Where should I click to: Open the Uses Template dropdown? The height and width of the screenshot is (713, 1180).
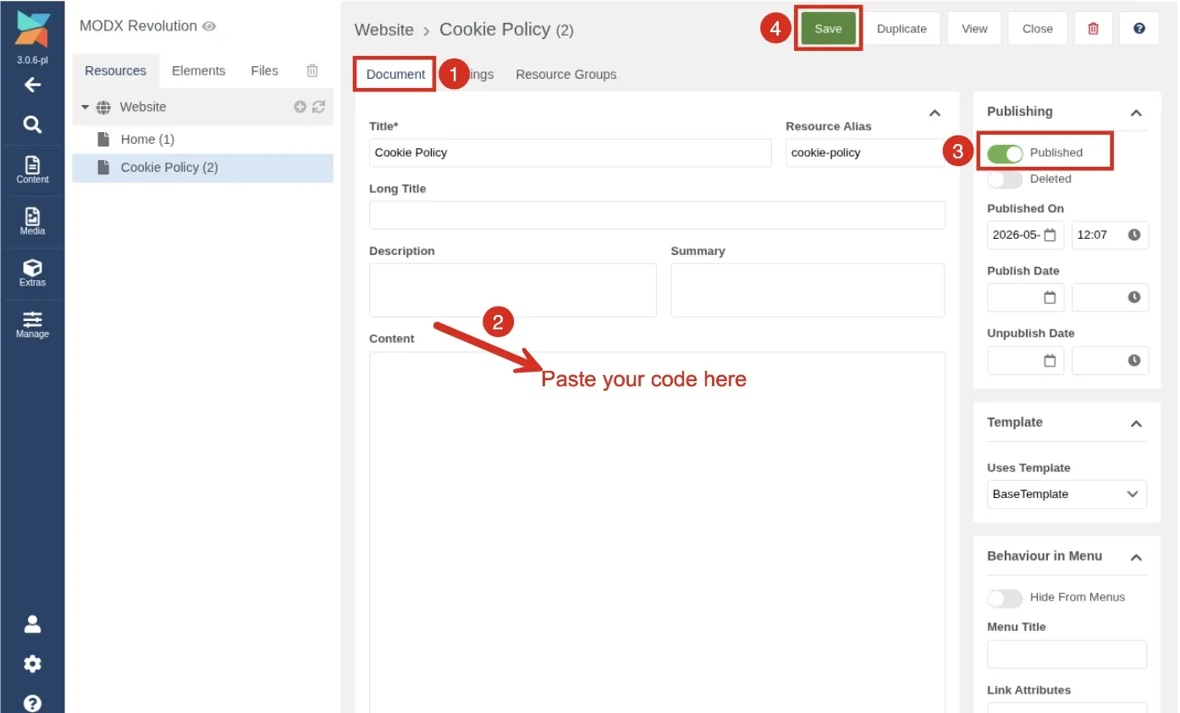coord(1067,495)
